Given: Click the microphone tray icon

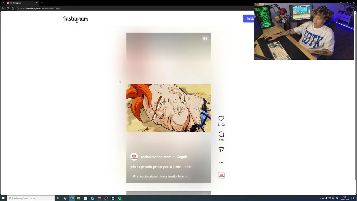Looking at the screenshot, I should pyautogui.click(x=326, y=198).
